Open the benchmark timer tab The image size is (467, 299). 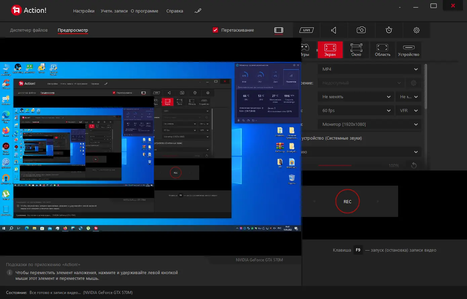coord(389,30)
